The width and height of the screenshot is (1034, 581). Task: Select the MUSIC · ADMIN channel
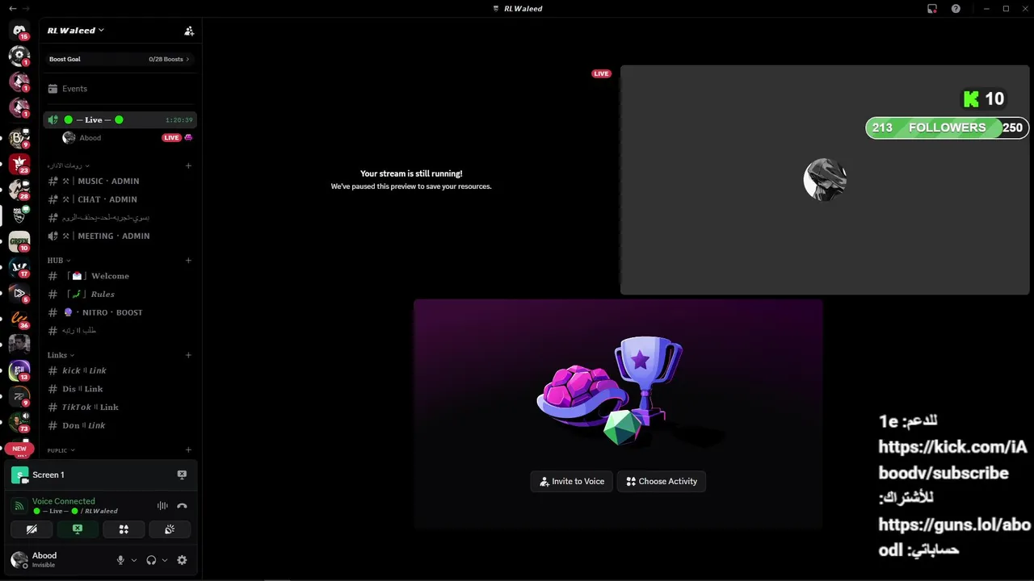(x=120, y=181)
